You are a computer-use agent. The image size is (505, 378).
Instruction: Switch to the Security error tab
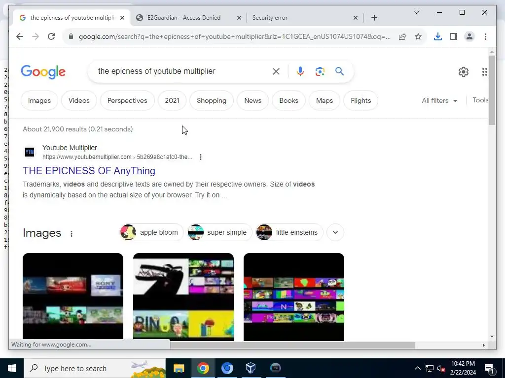(270, 18)
